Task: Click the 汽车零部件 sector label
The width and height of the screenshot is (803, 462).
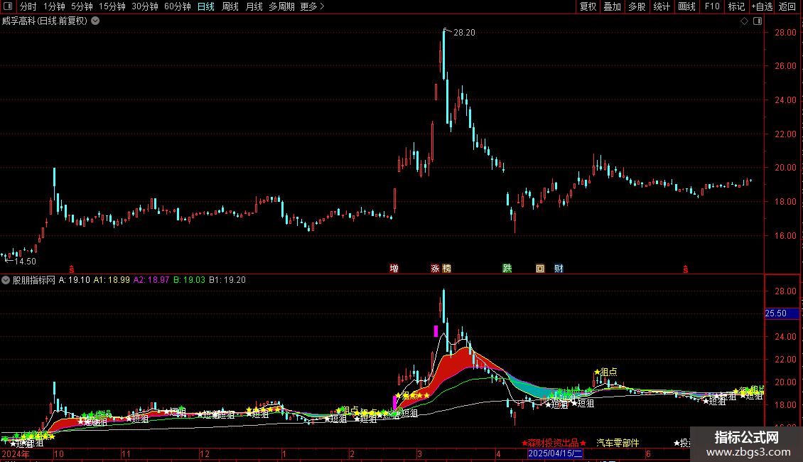Action: pyautogui.click(x=618, y=443)
